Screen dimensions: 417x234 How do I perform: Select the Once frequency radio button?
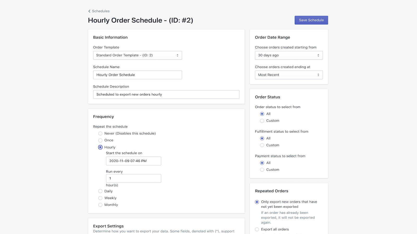100,140
